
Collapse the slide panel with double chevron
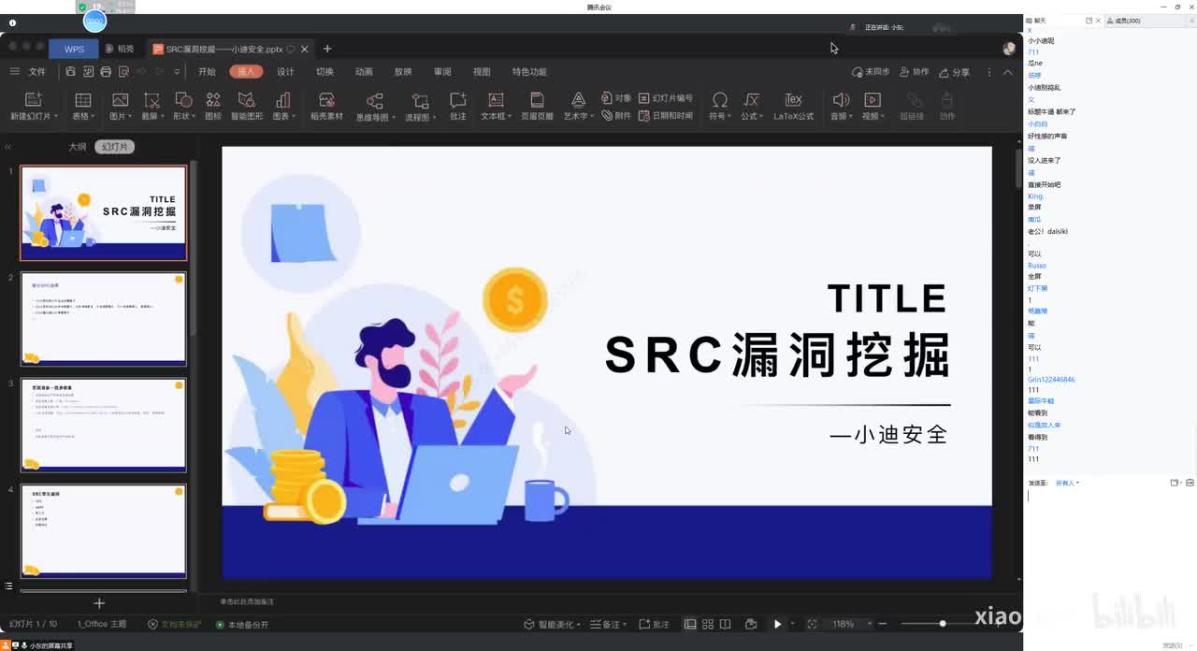[x=8, y=147]
